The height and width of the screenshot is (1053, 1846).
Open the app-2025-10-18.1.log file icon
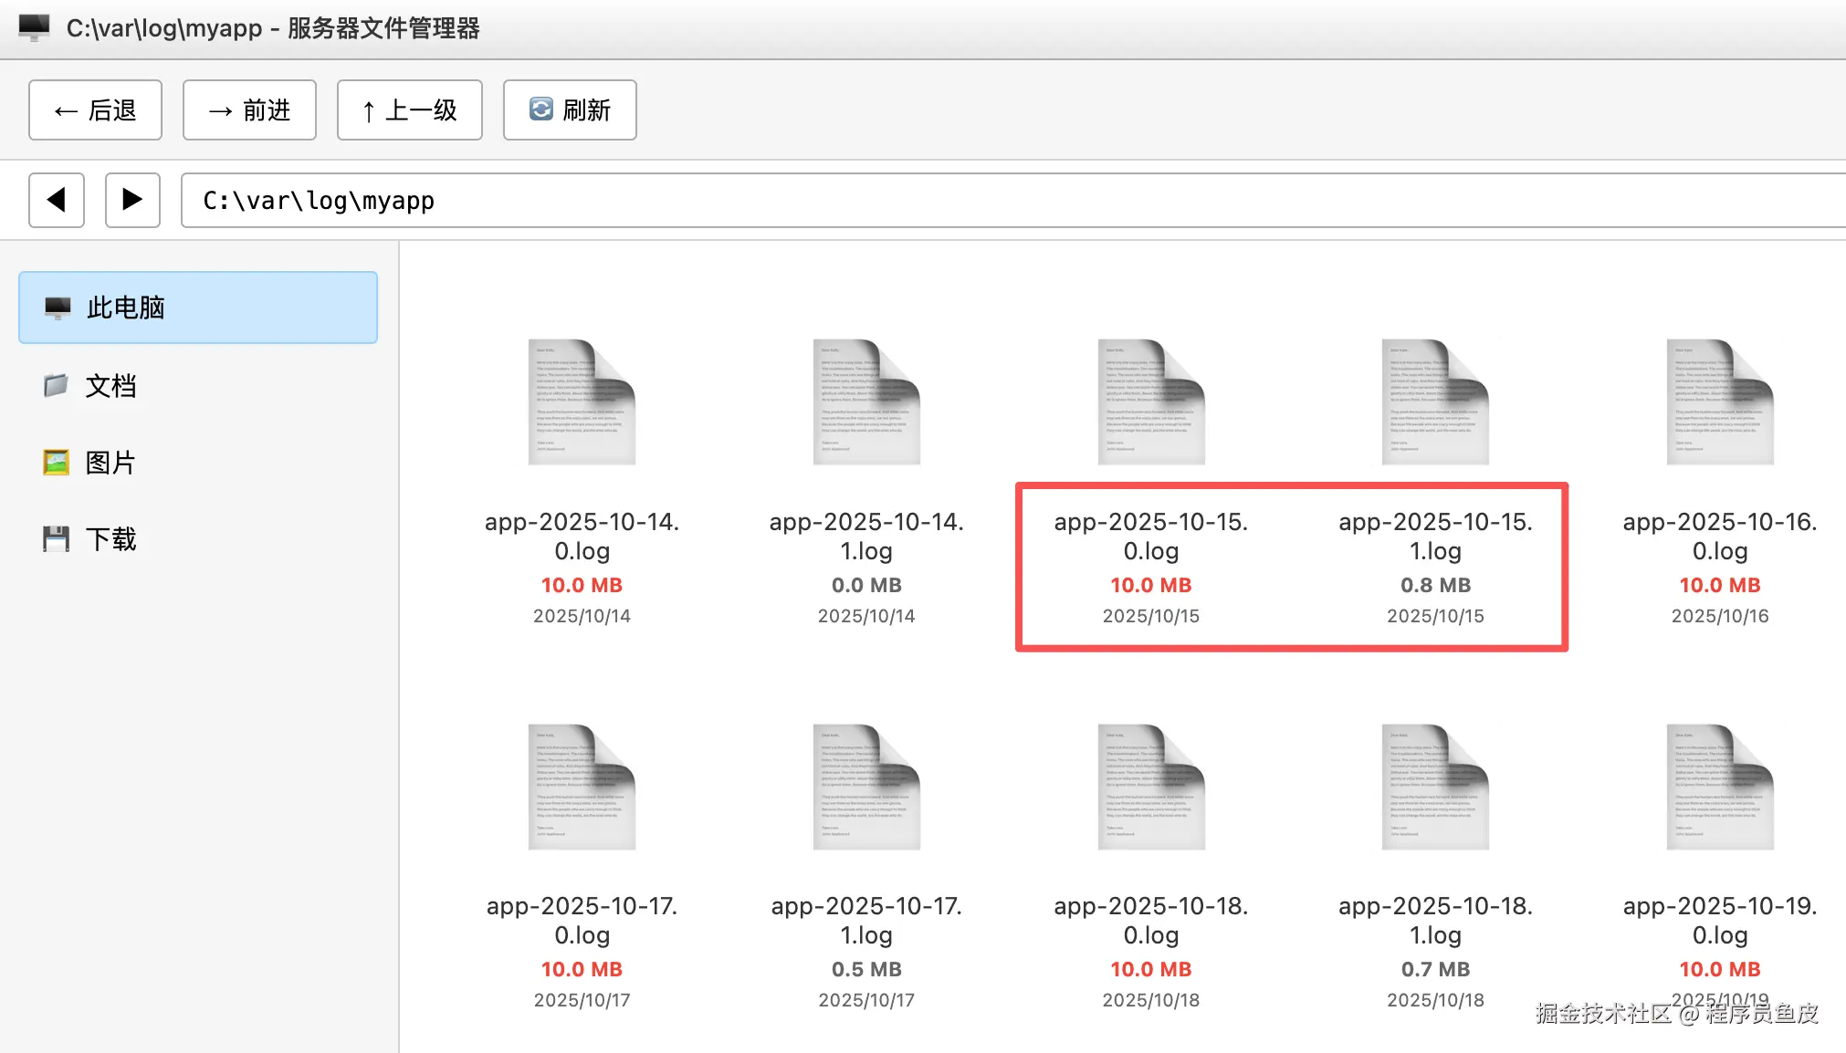point(1435,787)
